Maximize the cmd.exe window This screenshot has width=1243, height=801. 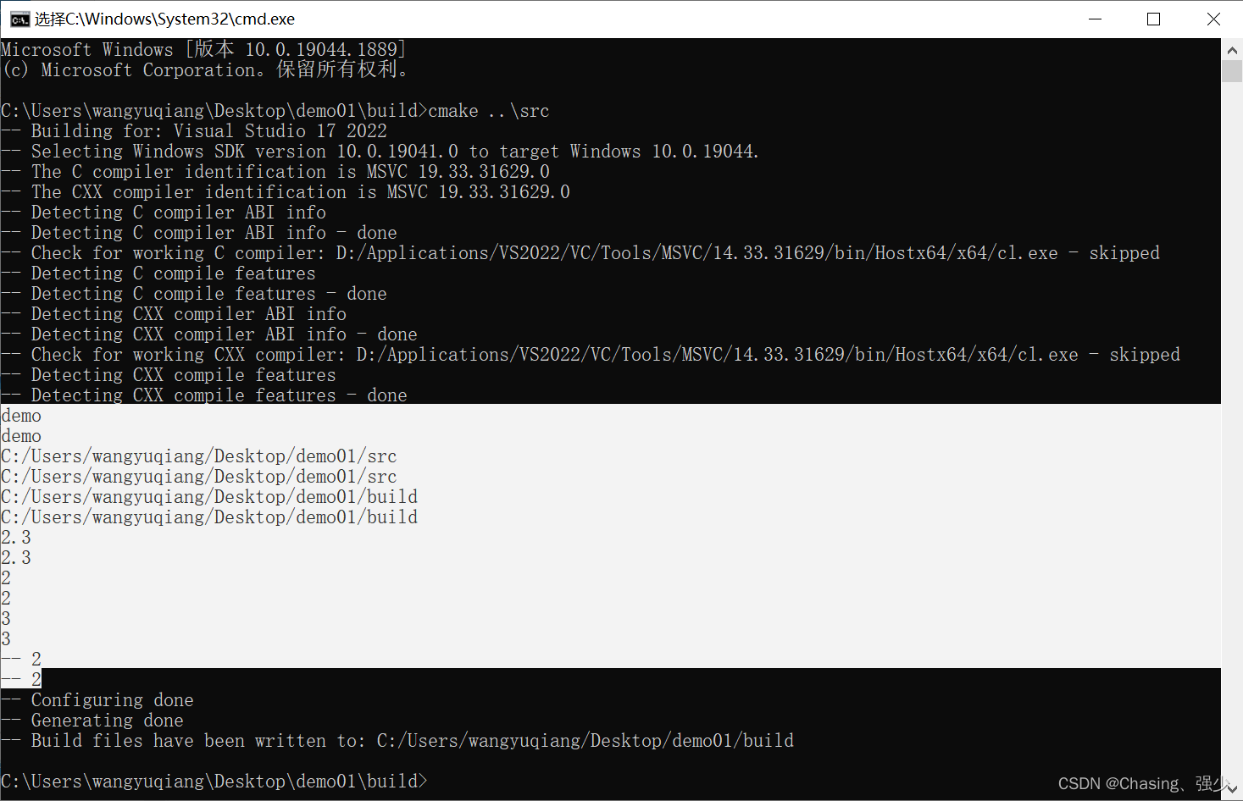[x=1153, y=19]
